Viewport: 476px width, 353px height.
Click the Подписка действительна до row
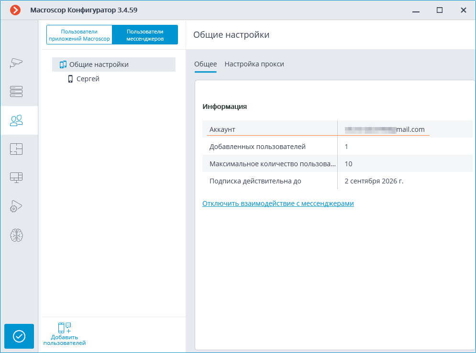pyautogui.click(x=337, y=181)
